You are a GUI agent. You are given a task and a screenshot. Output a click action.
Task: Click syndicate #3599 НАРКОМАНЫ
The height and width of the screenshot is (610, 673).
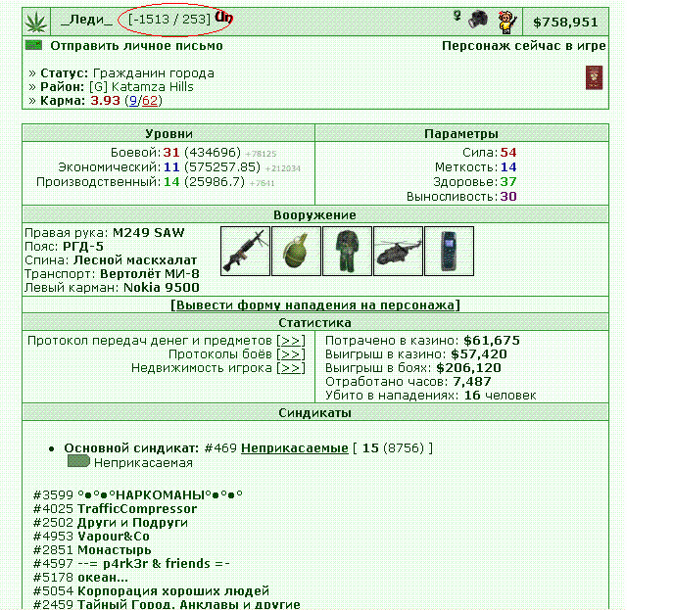pos(138,495)
